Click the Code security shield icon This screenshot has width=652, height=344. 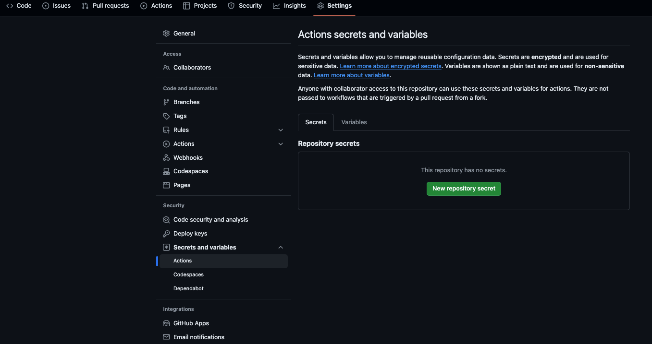(x=166, y=219)
